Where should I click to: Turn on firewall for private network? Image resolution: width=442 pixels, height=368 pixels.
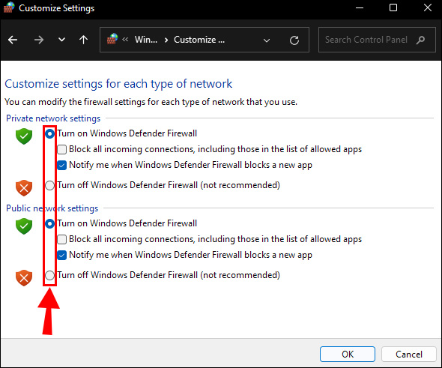point(50,133)
